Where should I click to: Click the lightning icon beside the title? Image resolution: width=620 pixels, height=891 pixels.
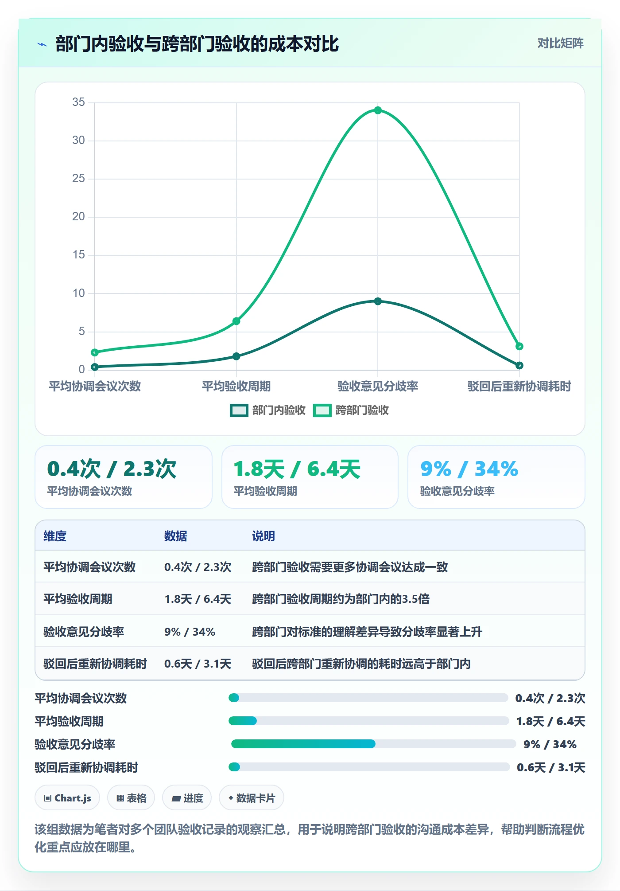(42, 44)
